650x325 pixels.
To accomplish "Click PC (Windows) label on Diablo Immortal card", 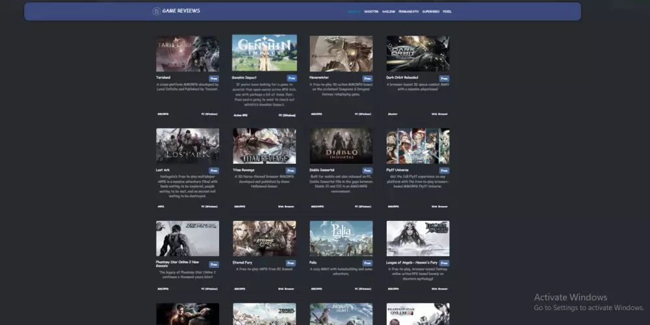I will [x=363, y=207].
